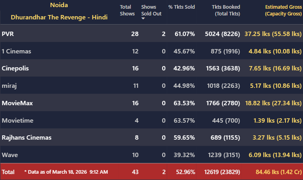Click the Dhurandhar The Revenge - Hindi title
The width and height of the screenshot is (303, 180).
point(59,17)
